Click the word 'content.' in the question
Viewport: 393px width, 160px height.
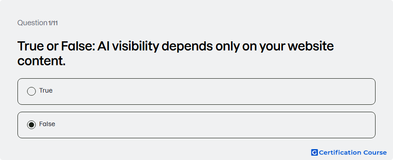41,61
